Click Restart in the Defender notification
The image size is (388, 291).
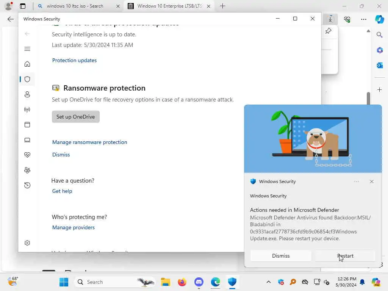click(x=345, y=256)
